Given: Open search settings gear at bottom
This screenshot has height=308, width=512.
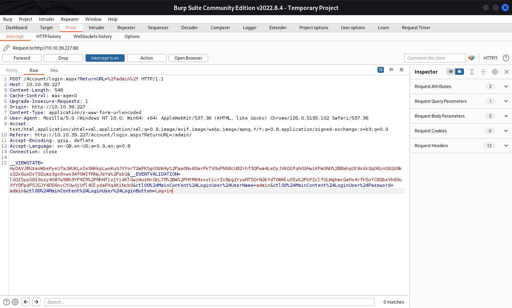Looking at the screenshot, I should [x=15, y=302].
